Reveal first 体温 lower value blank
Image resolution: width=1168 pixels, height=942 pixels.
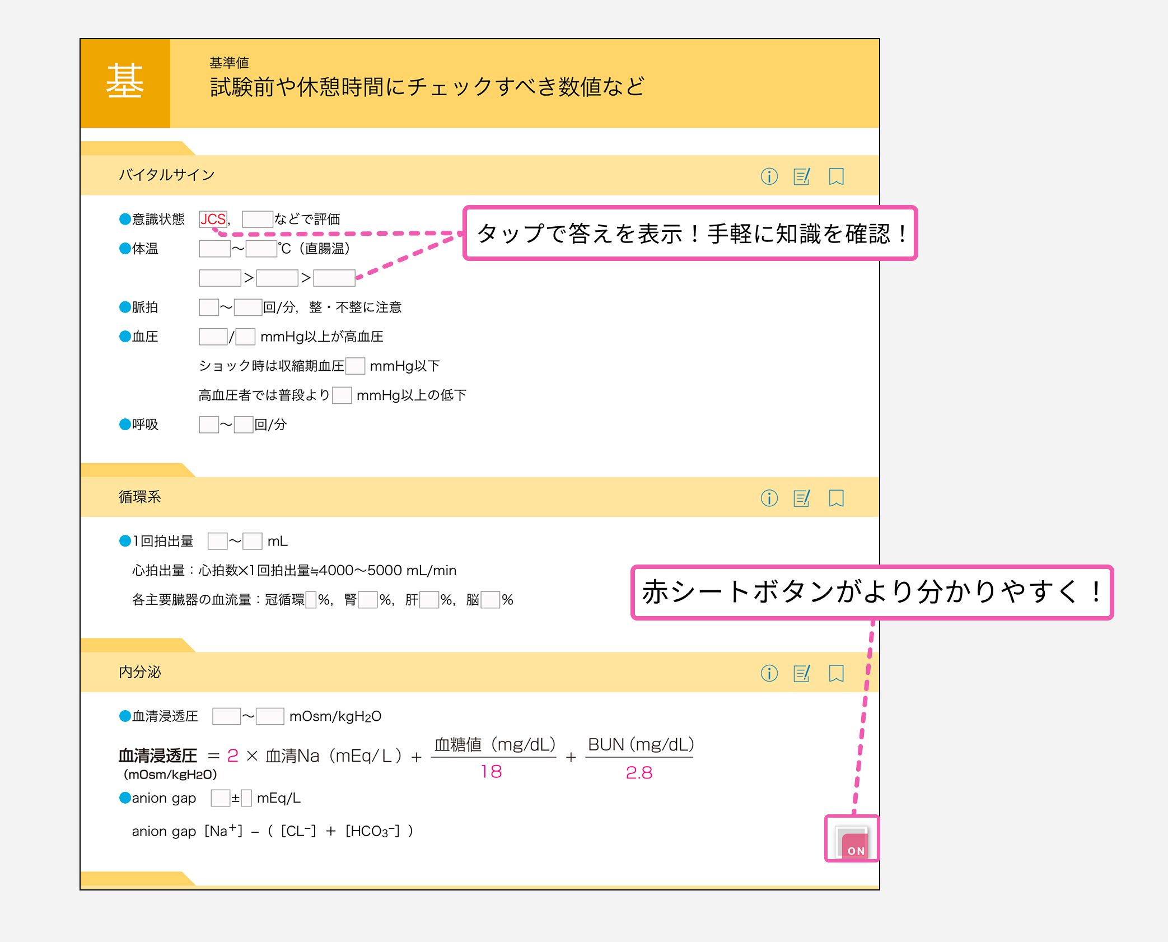pyautogui.click(x=214, y=249)
